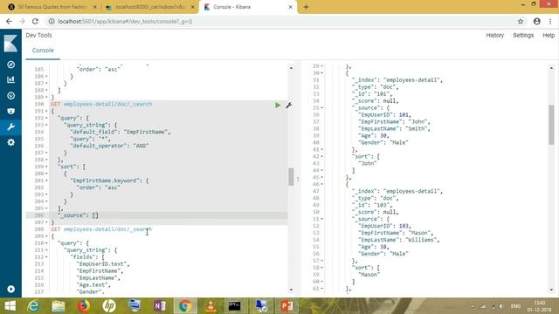The width and height of the screenshot is (559, 314).
Task: Click "default_operator": "AND" line
Action: pos(109,146)
